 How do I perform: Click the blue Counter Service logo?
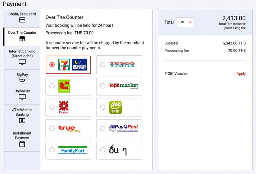tap(80, 65)
